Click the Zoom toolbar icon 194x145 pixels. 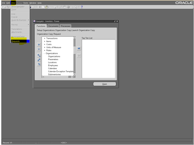pos(64,7)
